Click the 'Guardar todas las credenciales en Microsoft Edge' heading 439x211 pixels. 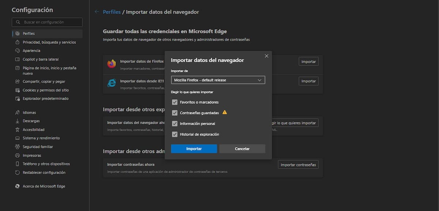tap(165, 32)
